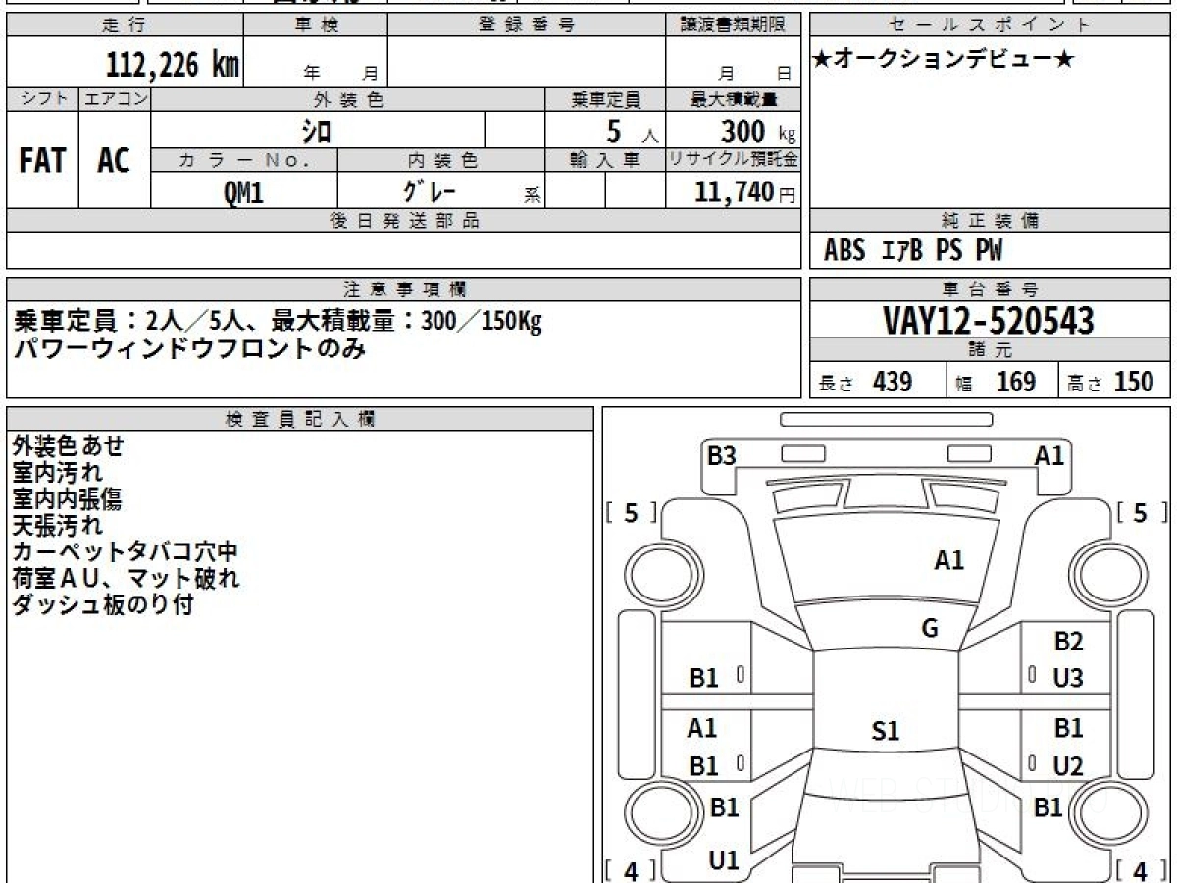
Task: Select the 輸入車 label
Action: click(605, 160)
